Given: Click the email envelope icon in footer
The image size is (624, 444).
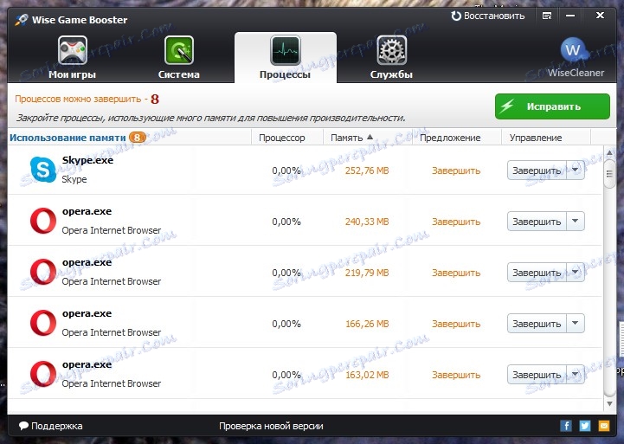Looking at the screenshot, I should pyautogui.click(x=604, y=426).
